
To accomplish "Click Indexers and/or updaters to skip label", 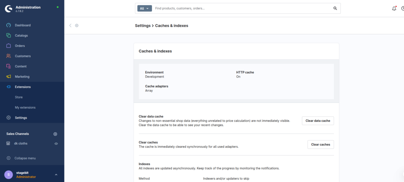I will click(226, 178).
